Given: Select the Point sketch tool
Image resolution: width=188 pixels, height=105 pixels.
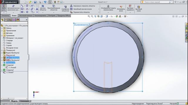Looking at the screenshot, I should click(37, 12).
